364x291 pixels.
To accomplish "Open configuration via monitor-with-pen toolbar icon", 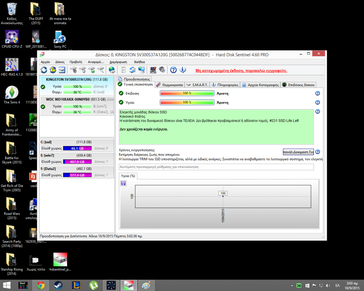I will coord(153,70).
